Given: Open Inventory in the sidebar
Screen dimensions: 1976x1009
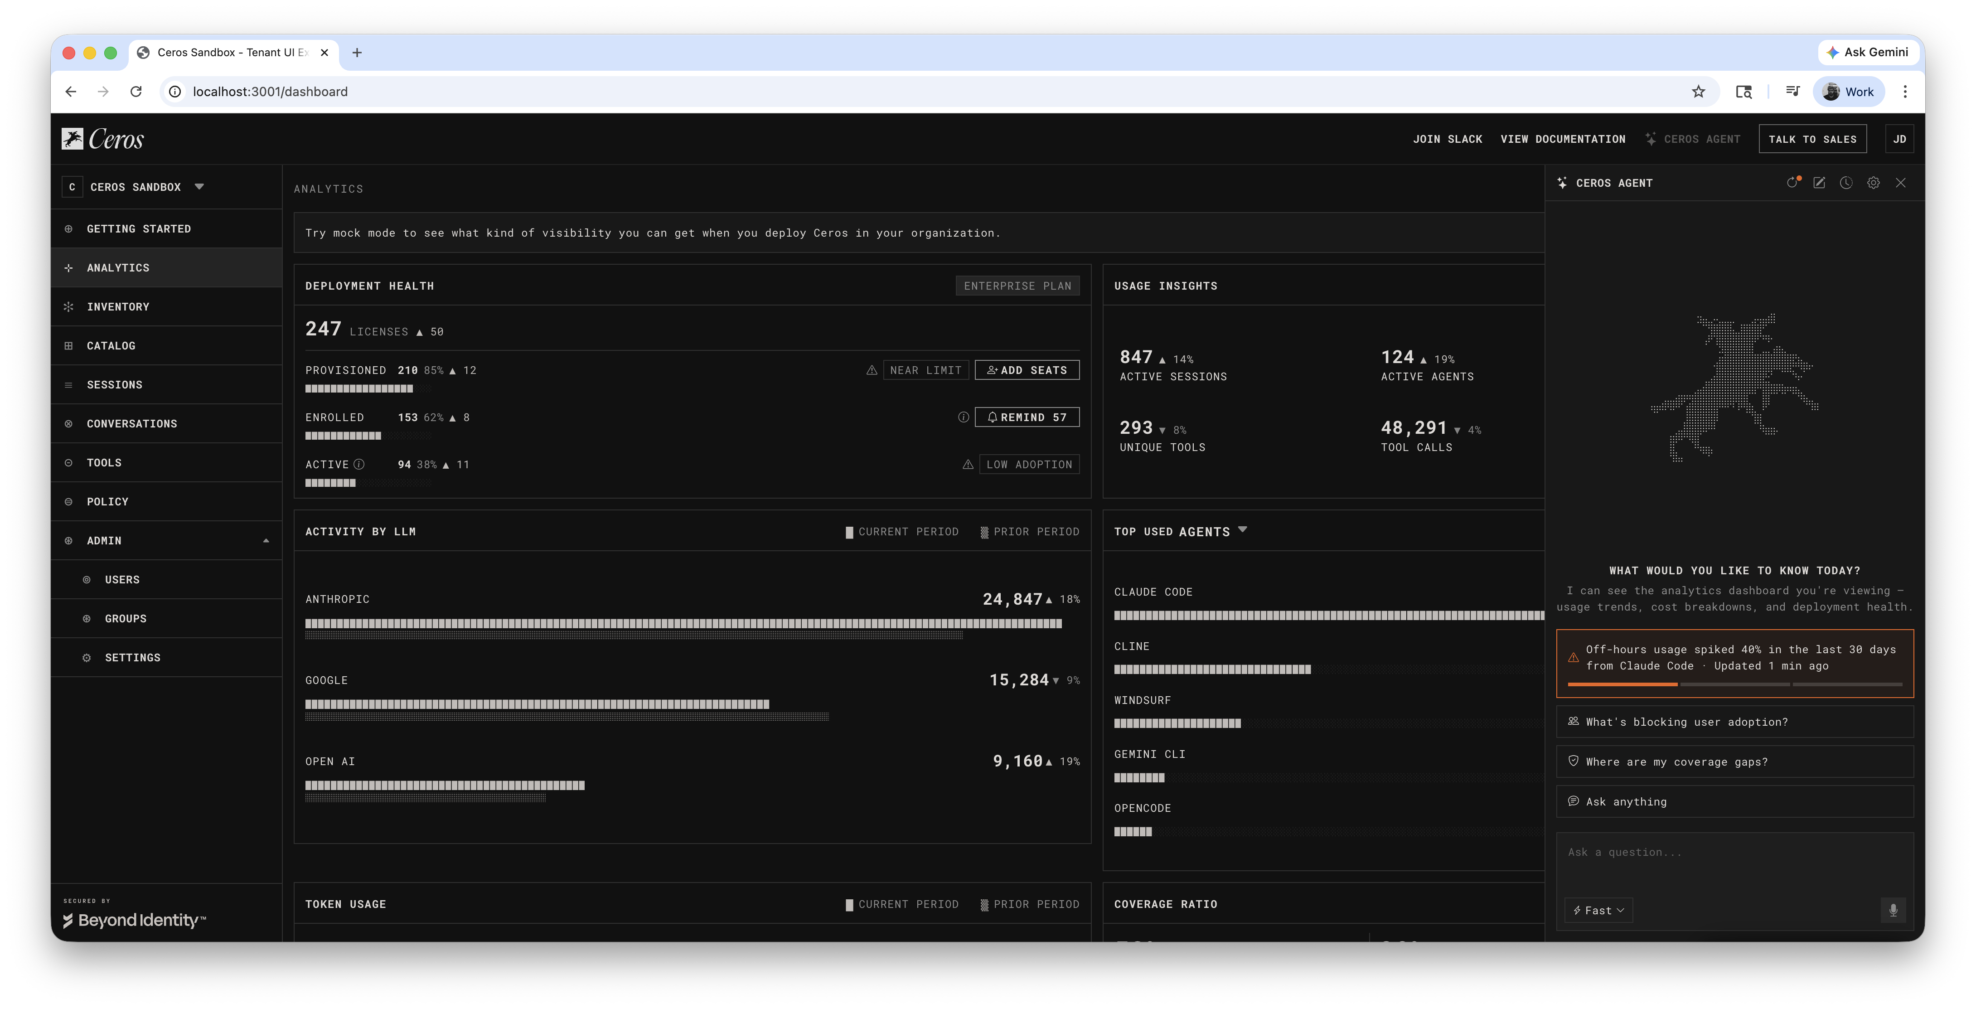Looking at the screenshot, I should click(x=118, y=307).
